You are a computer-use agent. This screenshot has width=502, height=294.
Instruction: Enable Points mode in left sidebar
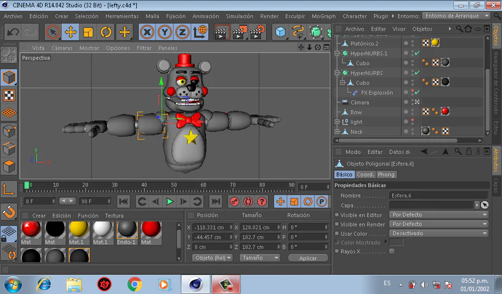point(9,131)
